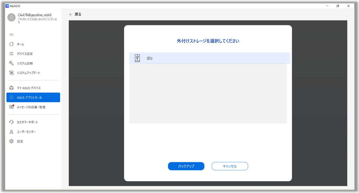Select マイ ASUS デバイス item

point(33,88)
